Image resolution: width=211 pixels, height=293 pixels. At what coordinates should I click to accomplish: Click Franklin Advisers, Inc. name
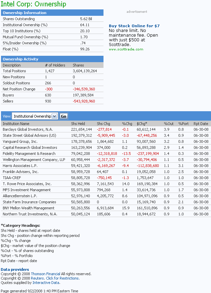(x=21, y=172)
